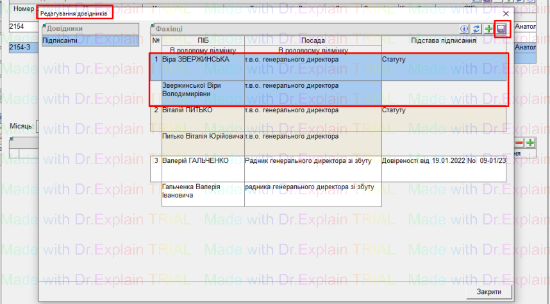Screen dimensions: 550x304
Task: Click the ПІБ column header
Action: point(203,40)
